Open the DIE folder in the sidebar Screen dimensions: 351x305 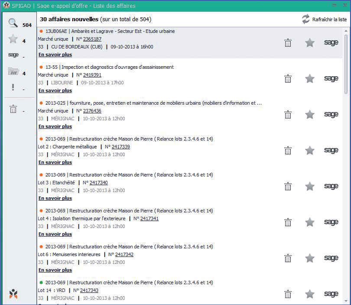click(13, 71)
